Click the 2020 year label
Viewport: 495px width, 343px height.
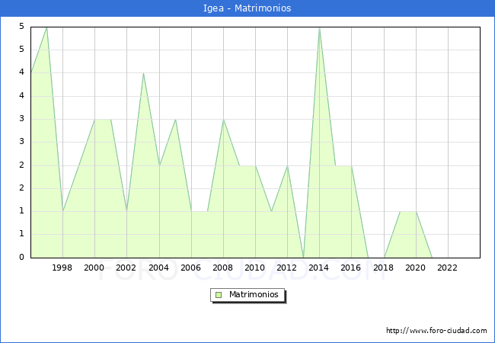(x=415, y=268)
